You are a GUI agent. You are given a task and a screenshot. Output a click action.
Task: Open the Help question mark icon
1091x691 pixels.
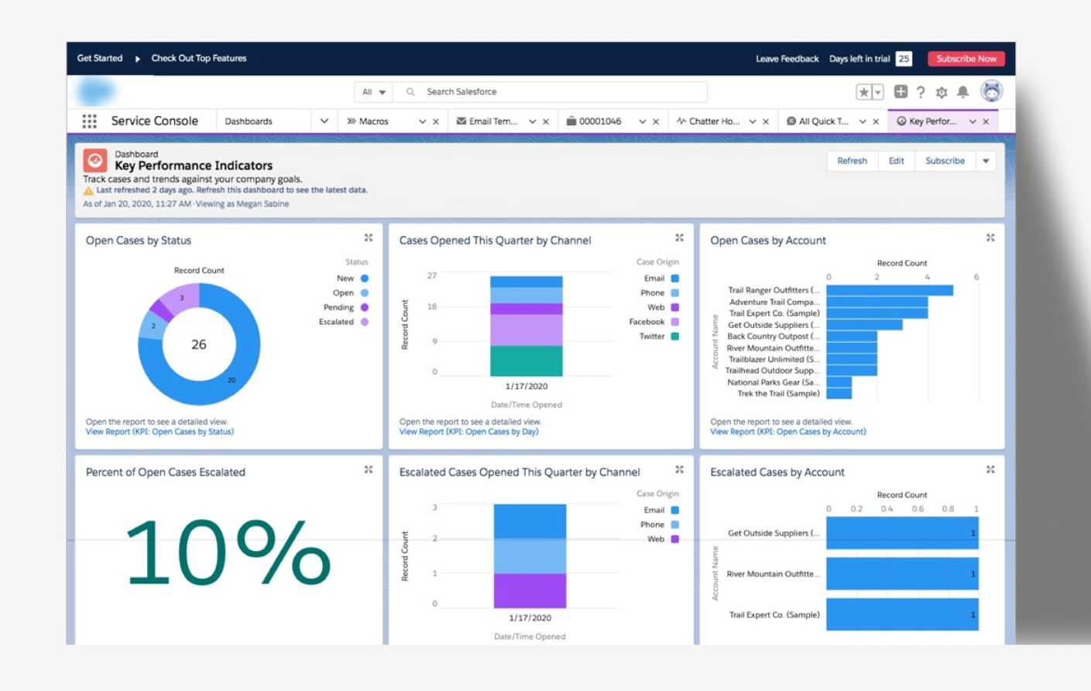click(x=921, y=92)
